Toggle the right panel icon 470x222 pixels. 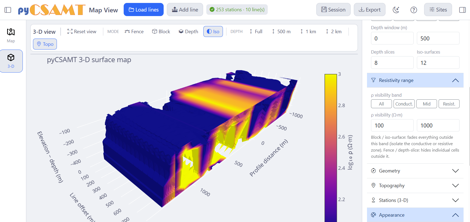462,10
